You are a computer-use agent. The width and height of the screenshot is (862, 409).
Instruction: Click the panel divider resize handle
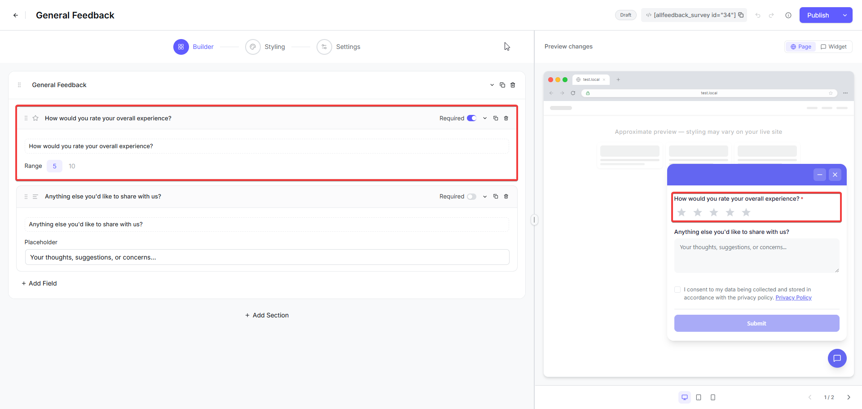click(x=534, y=220)
